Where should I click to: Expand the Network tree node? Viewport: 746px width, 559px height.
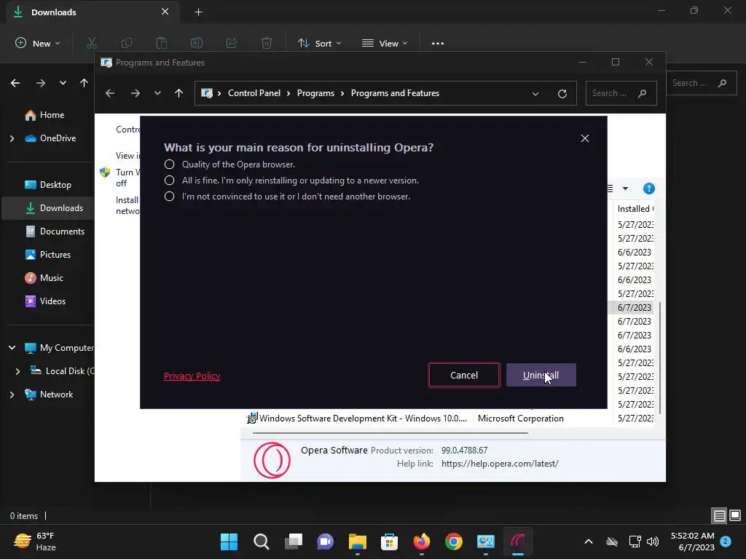point(12,395)
